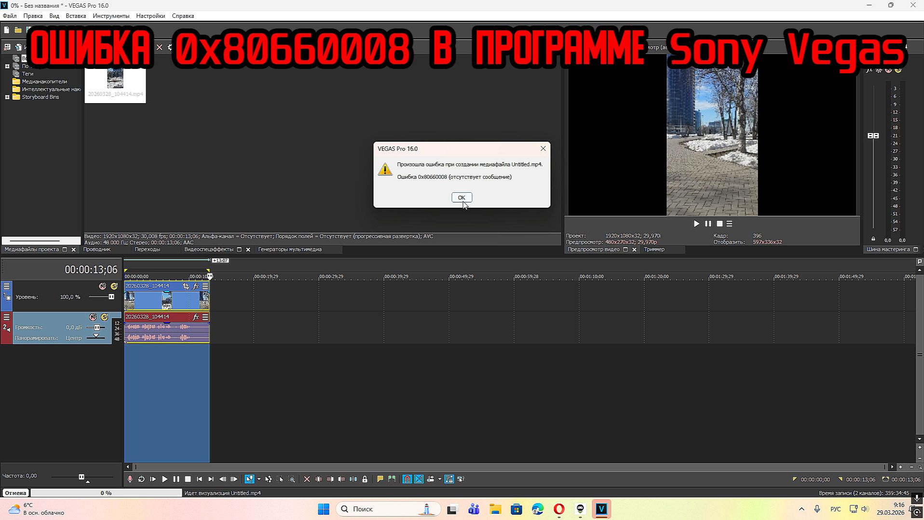This screenshot has height=520, width=924.
Task: Click the Trim End icon
Action: point(341,479)
